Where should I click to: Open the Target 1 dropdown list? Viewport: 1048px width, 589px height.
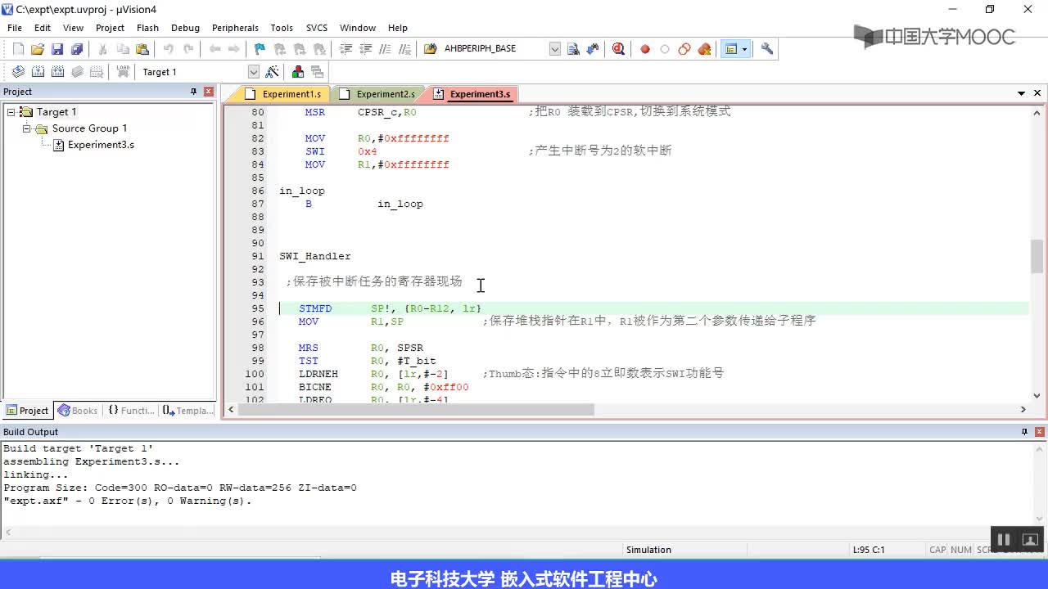(x=253, y=72)
